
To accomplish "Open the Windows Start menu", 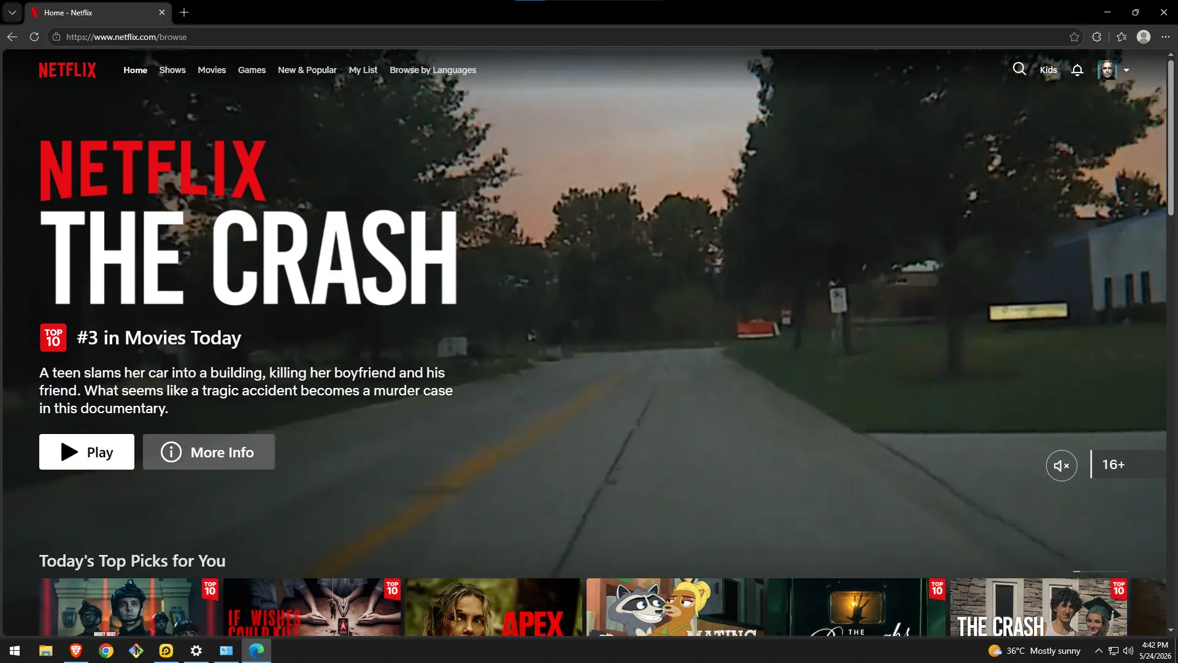I will point(15,651).
